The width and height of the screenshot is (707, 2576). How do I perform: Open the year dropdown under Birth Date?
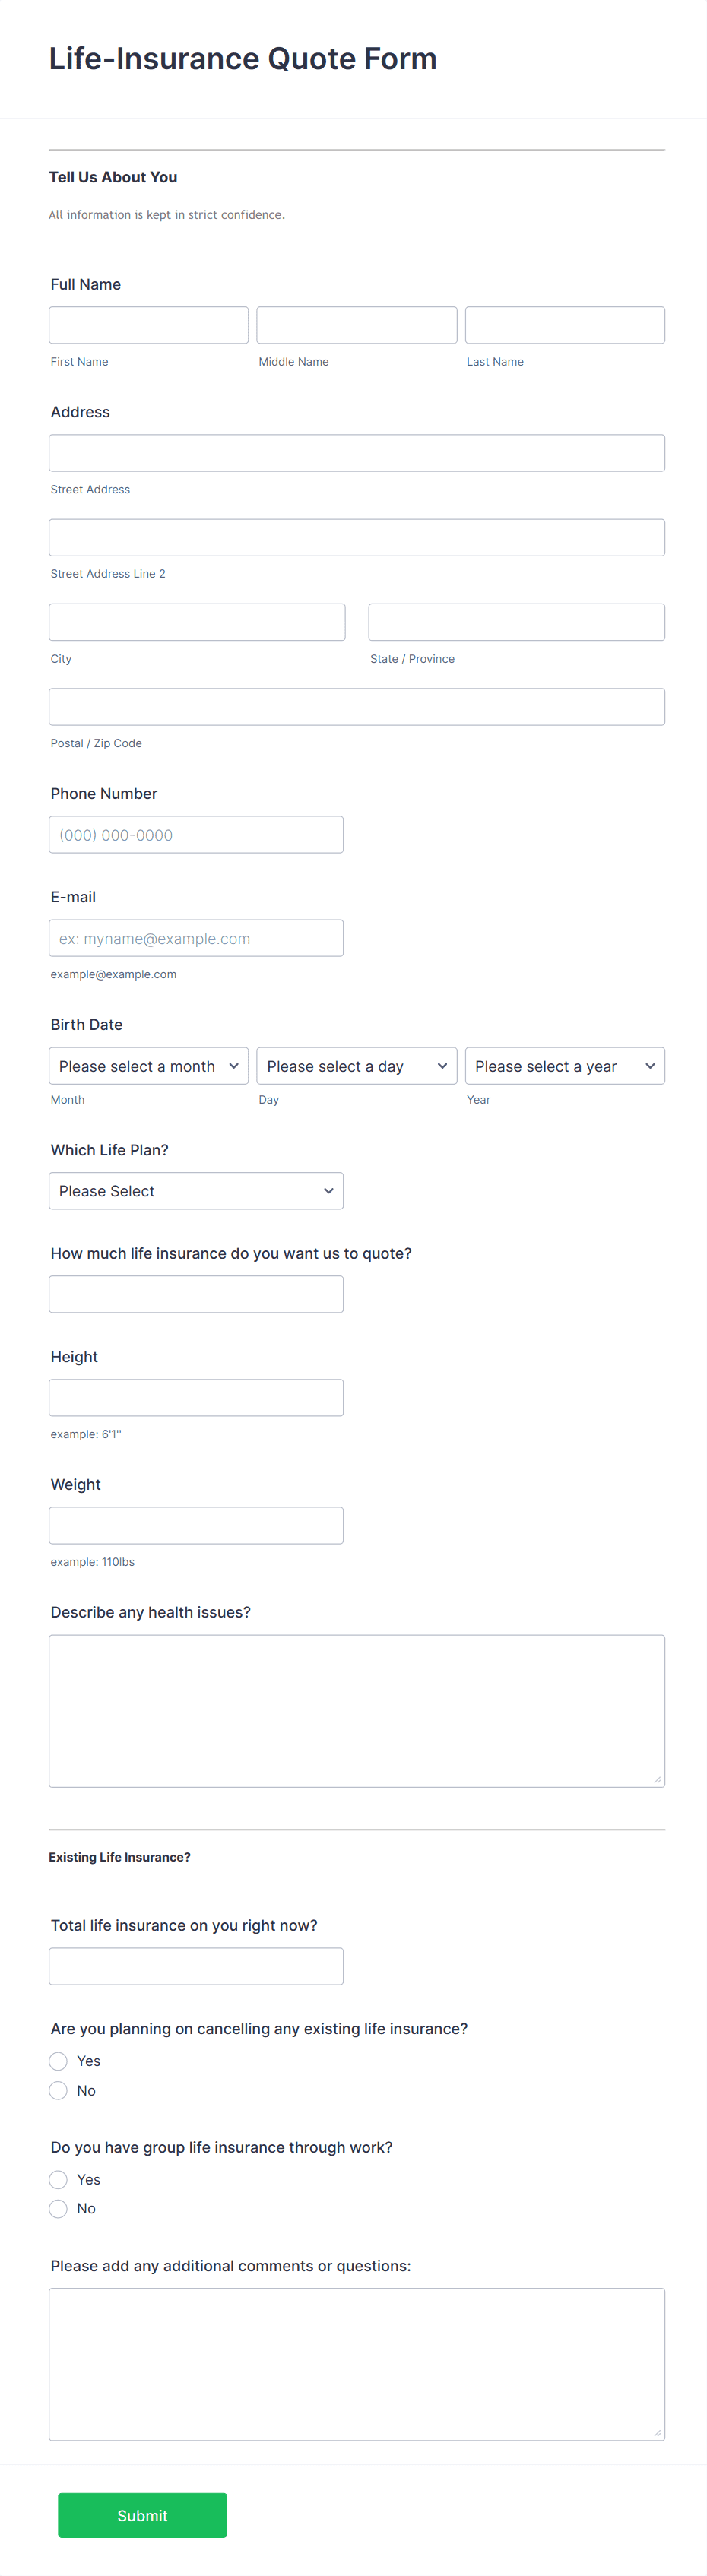click(564, 1065)
